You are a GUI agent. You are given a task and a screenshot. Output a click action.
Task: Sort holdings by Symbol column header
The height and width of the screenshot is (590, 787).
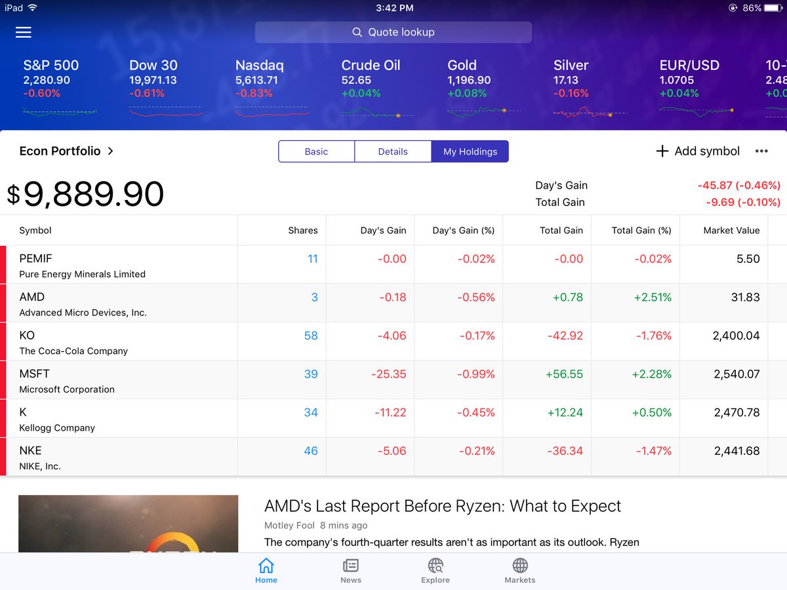click(35, 230)
